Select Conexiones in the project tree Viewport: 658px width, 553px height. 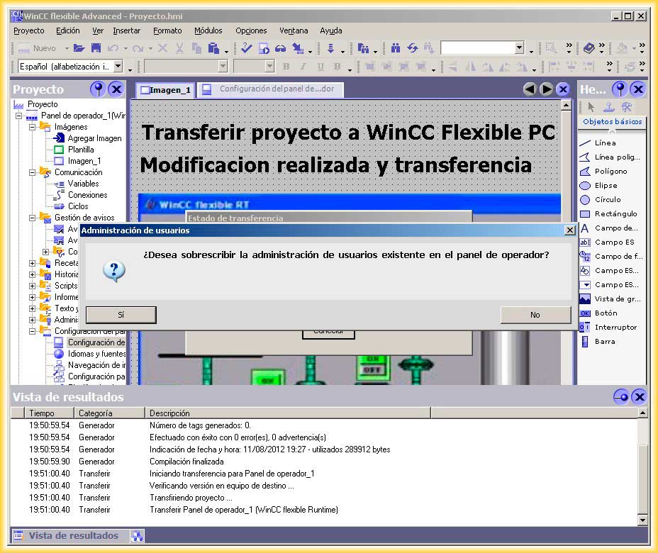(x=87, y=195)
